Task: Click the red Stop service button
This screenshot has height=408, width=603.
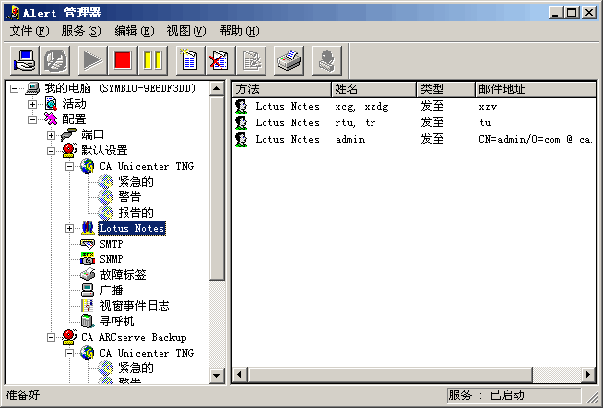Action: tap(122, 60)
